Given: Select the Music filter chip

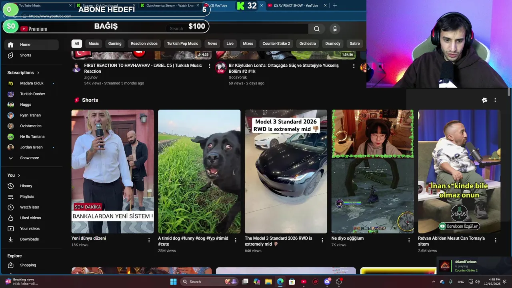Looking at the screenshot, I should tap(94, 44).
